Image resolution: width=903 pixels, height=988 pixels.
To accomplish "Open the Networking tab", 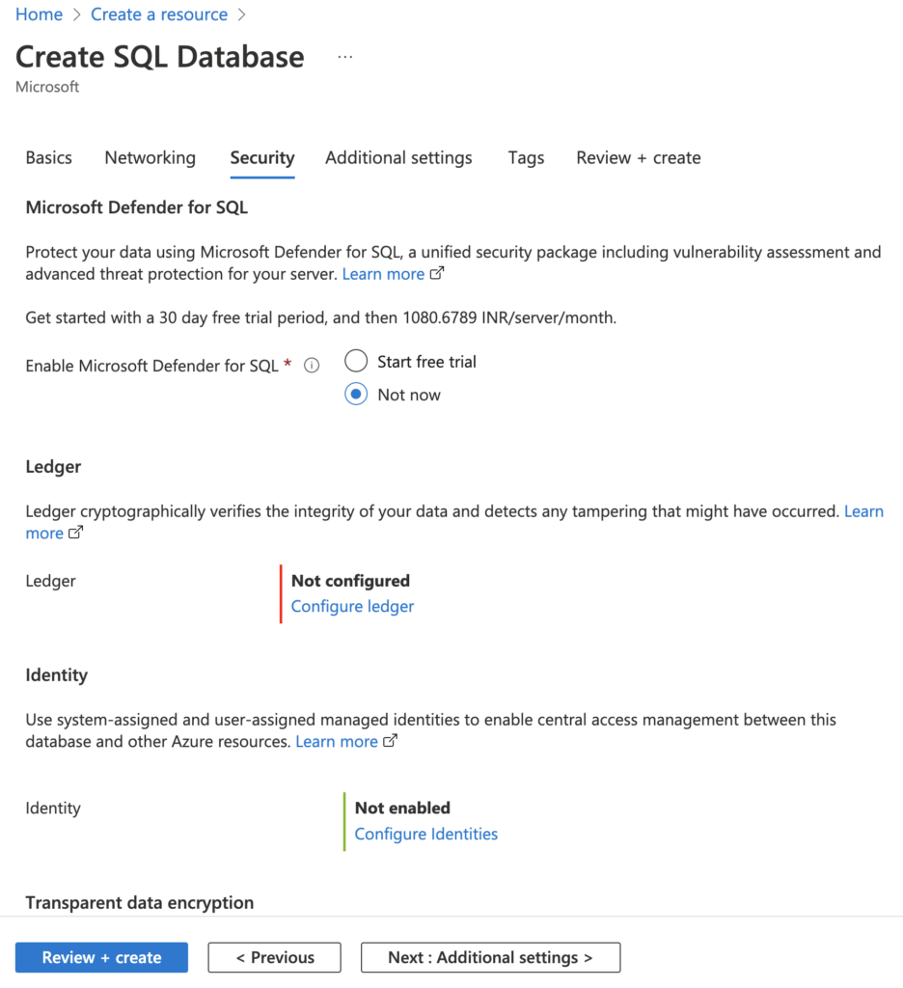I will tap(150, 157).
